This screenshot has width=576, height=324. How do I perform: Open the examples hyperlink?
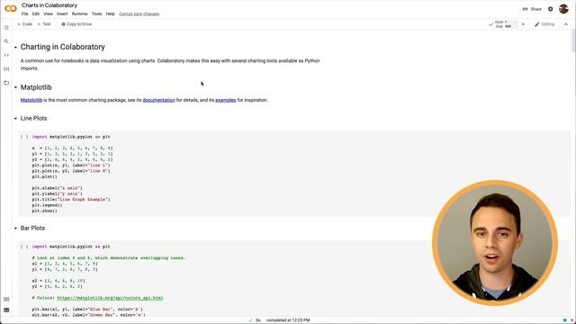226,100
